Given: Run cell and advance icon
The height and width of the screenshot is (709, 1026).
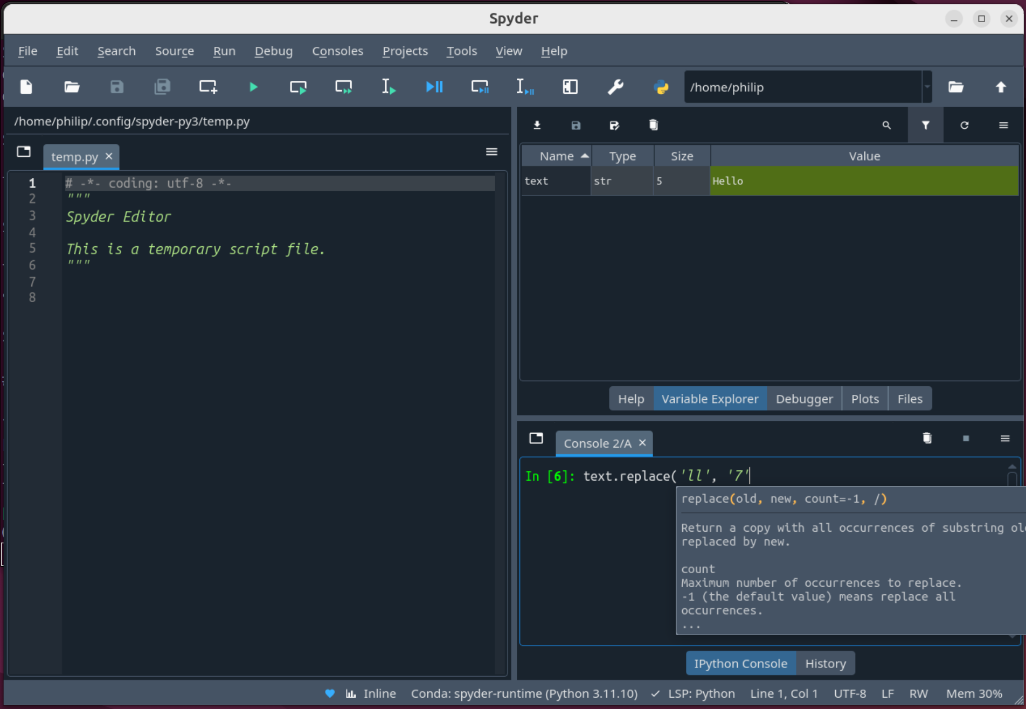Looking at the screenshot, I should pos(343,87).
